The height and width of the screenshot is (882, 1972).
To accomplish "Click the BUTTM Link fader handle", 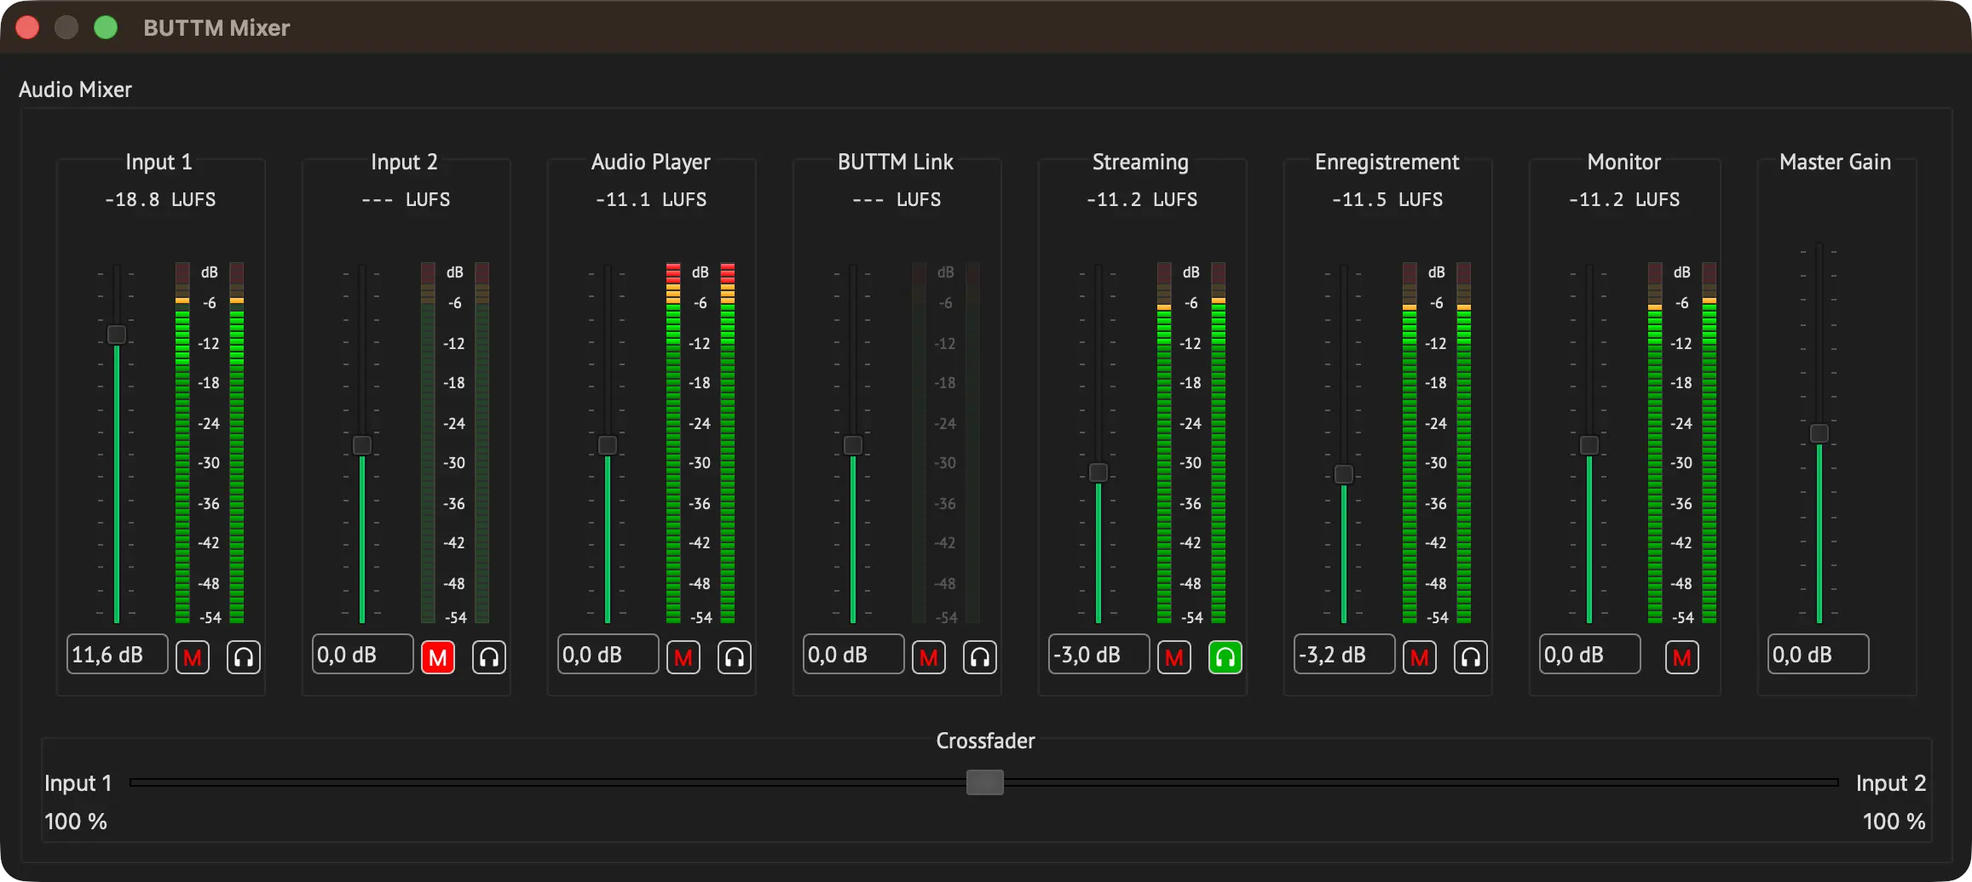I will click(853, 445).
